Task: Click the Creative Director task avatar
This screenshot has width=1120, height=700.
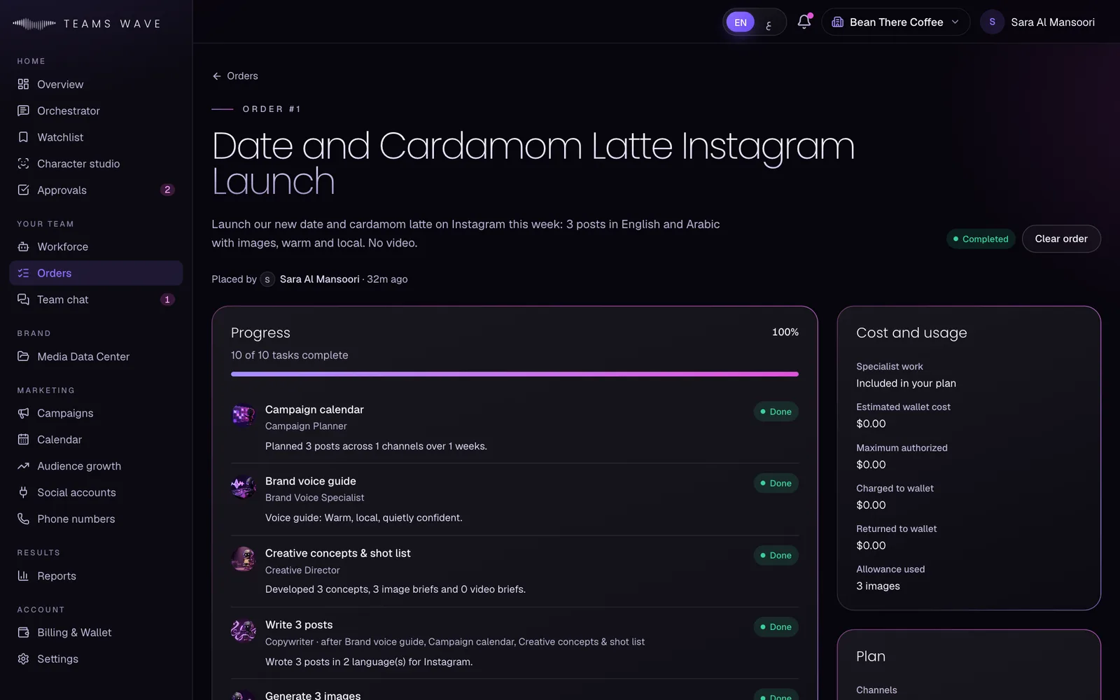Action: coord(244,559)
